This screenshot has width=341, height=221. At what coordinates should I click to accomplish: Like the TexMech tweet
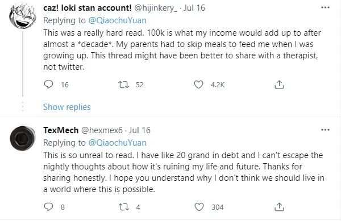click(x=199, y=207)
